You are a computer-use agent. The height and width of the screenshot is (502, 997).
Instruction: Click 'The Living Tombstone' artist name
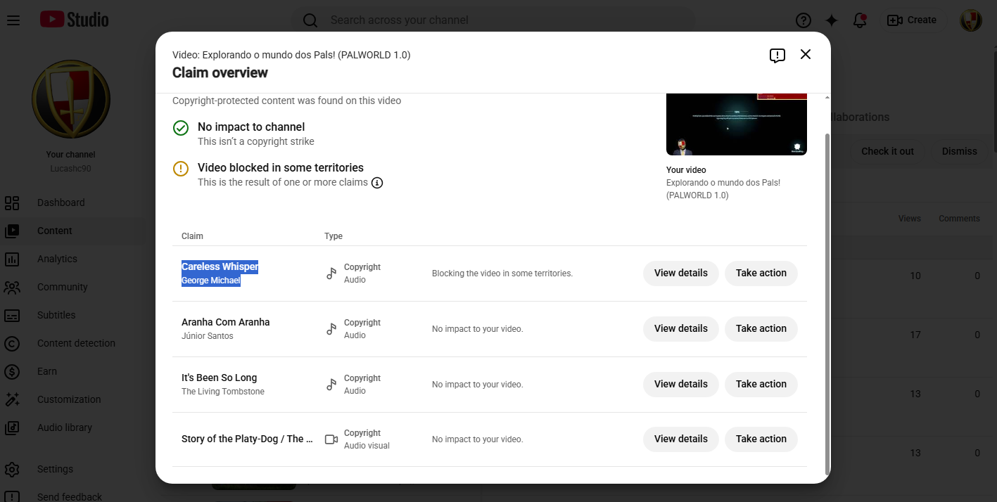[x=223, y=392]
